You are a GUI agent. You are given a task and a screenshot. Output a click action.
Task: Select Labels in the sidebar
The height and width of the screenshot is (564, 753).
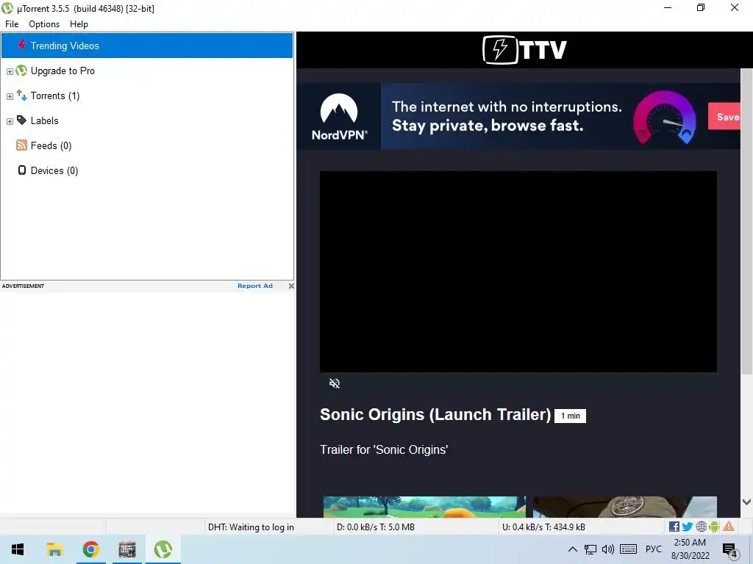click(45, 121)
